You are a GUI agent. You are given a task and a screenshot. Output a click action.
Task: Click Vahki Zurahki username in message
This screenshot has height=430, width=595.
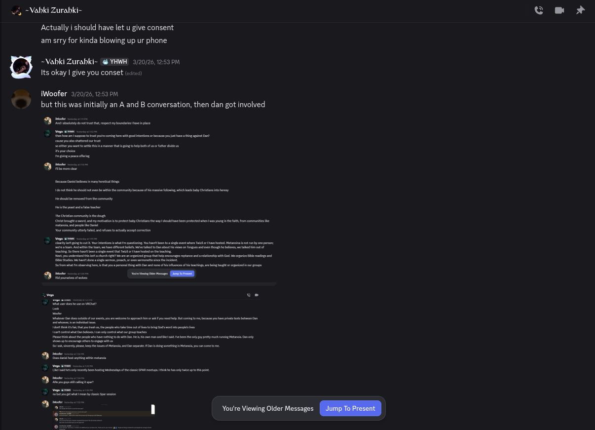[x=69, y=62]
